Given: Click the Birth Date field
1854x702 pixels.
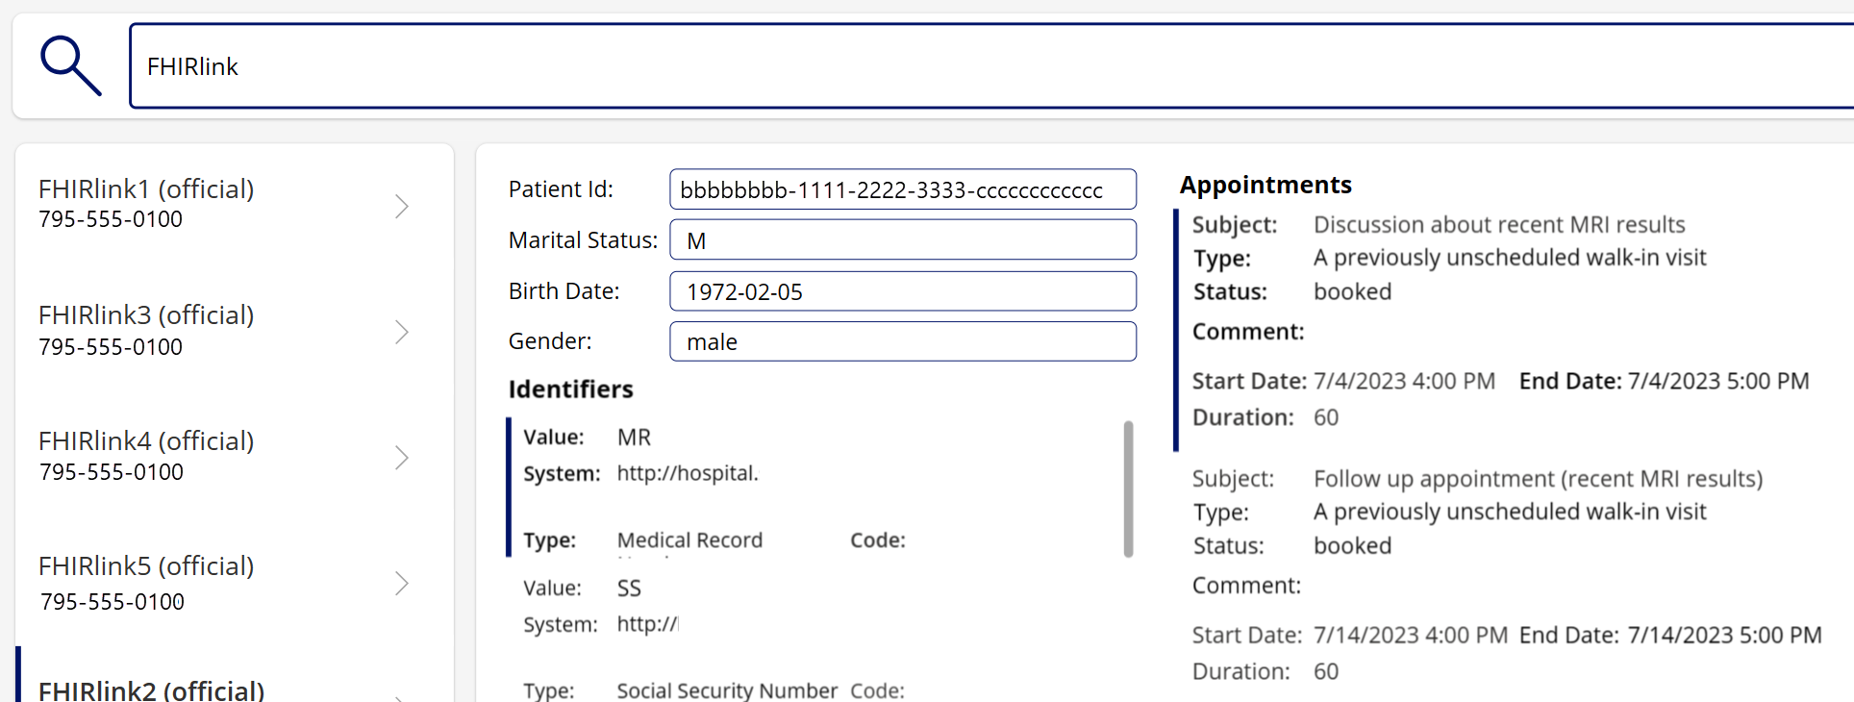Looking at the screenshot, I should 902,290.
